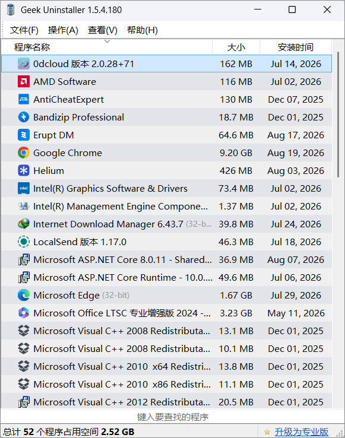Select Microsoft Office LTSC 专业增强版 2024 name

click(x=122, y=313)
